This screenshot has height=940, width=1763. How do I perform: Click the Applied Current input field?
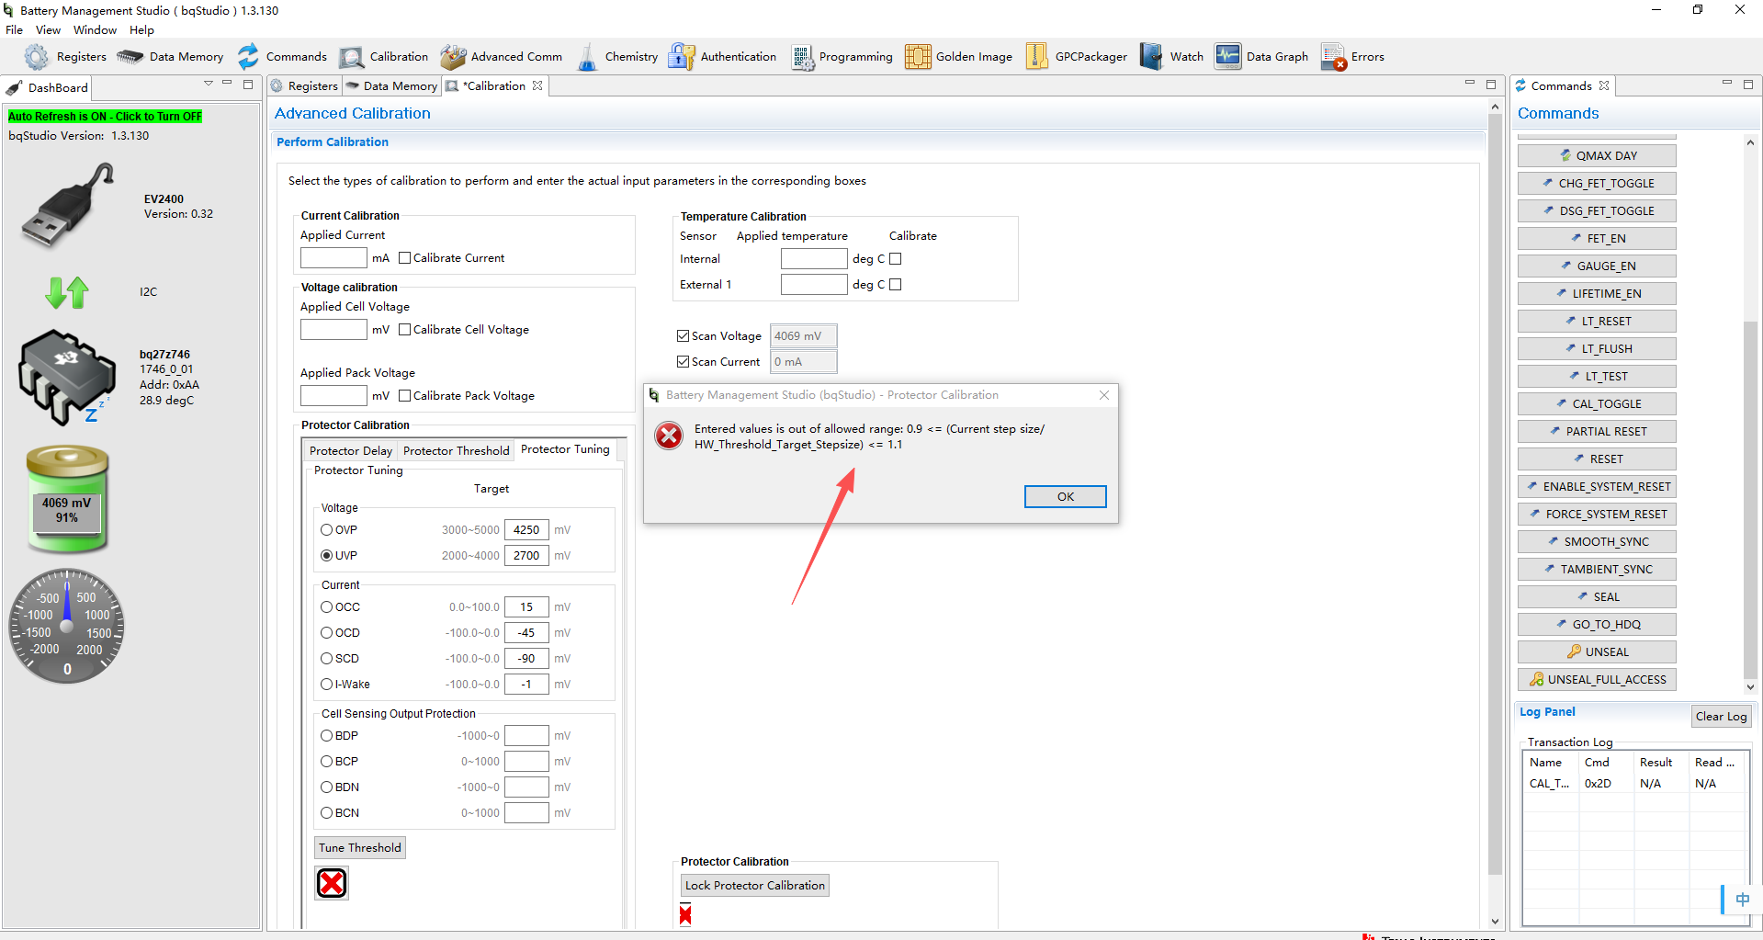click(x=333, y=258)
